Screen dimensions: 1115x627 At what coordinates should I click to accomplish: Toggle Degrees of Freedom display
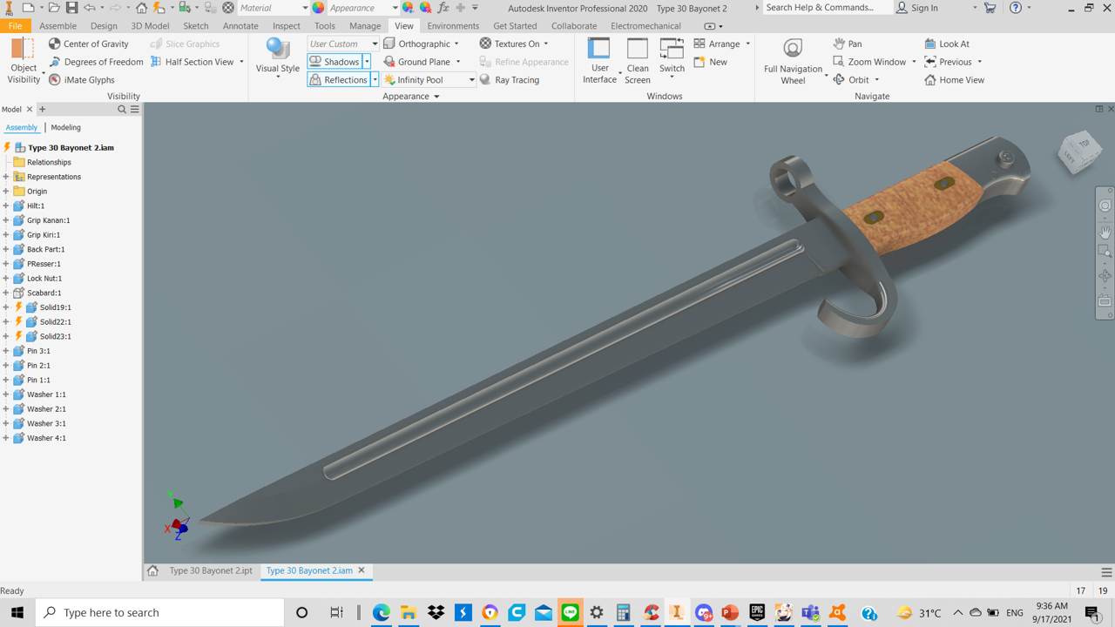click(x=96, y=62)
